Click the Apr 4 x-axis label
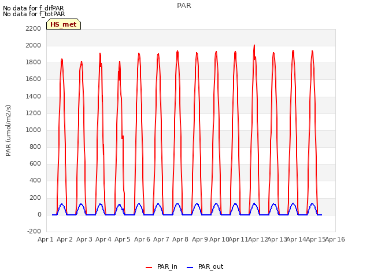The height and width of the screenshot is (278, 370). click(x=103, y=239)
